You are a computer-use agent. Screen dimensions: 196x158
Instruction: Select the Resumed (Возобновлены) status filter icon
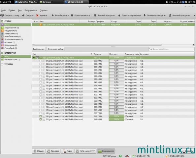pos(2,36)
